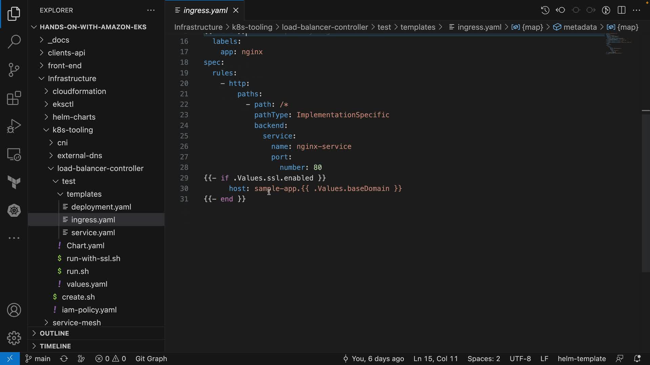
Task: Click the split editor right icon
Action: tap(621, 10)
